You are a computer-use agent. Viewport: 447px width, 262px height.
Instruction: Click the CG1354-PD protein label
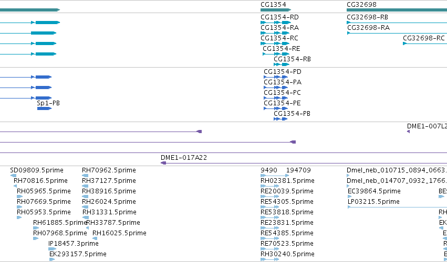pyautogui.click(x=283, y=72)
